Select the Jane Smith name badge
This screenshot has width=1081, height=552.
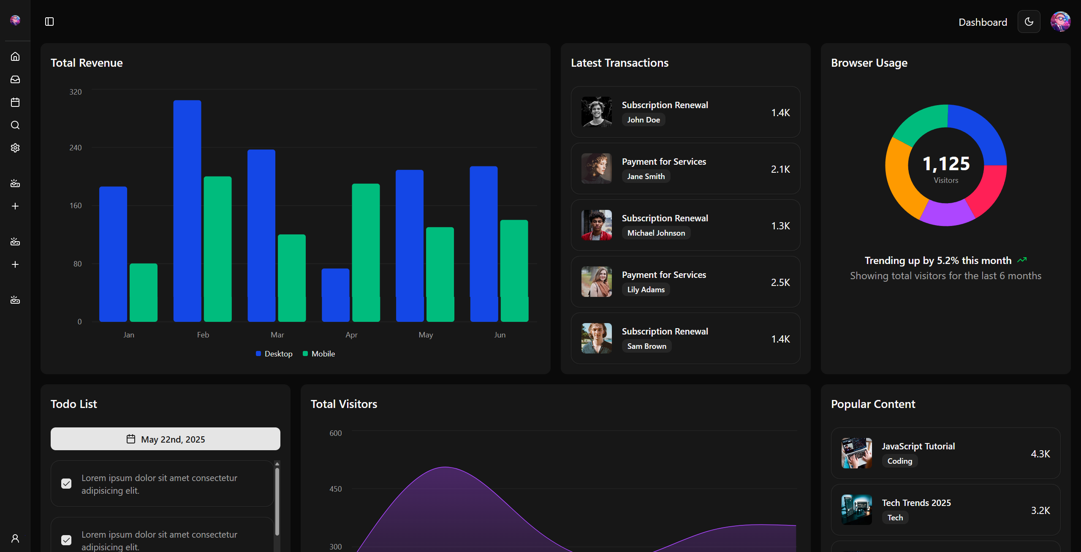646,176
